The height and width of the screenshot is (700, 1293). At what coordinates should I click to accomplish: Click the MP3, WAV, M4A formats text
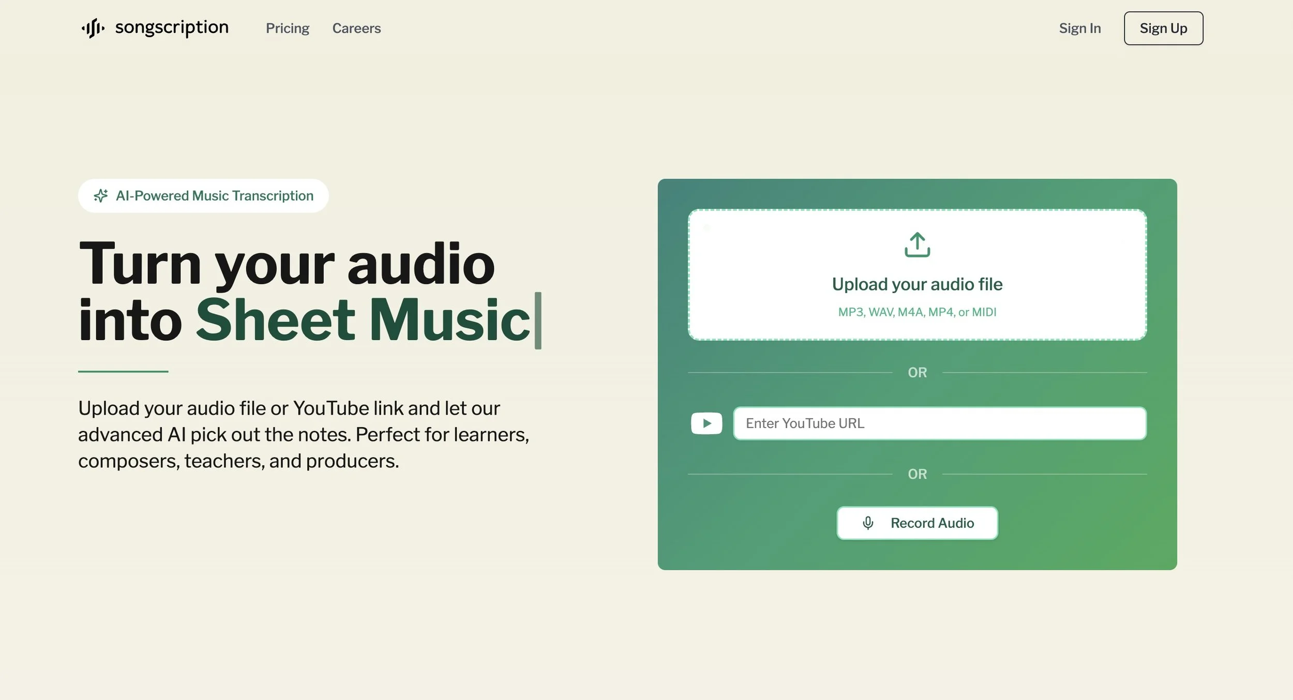click(917, 312)
